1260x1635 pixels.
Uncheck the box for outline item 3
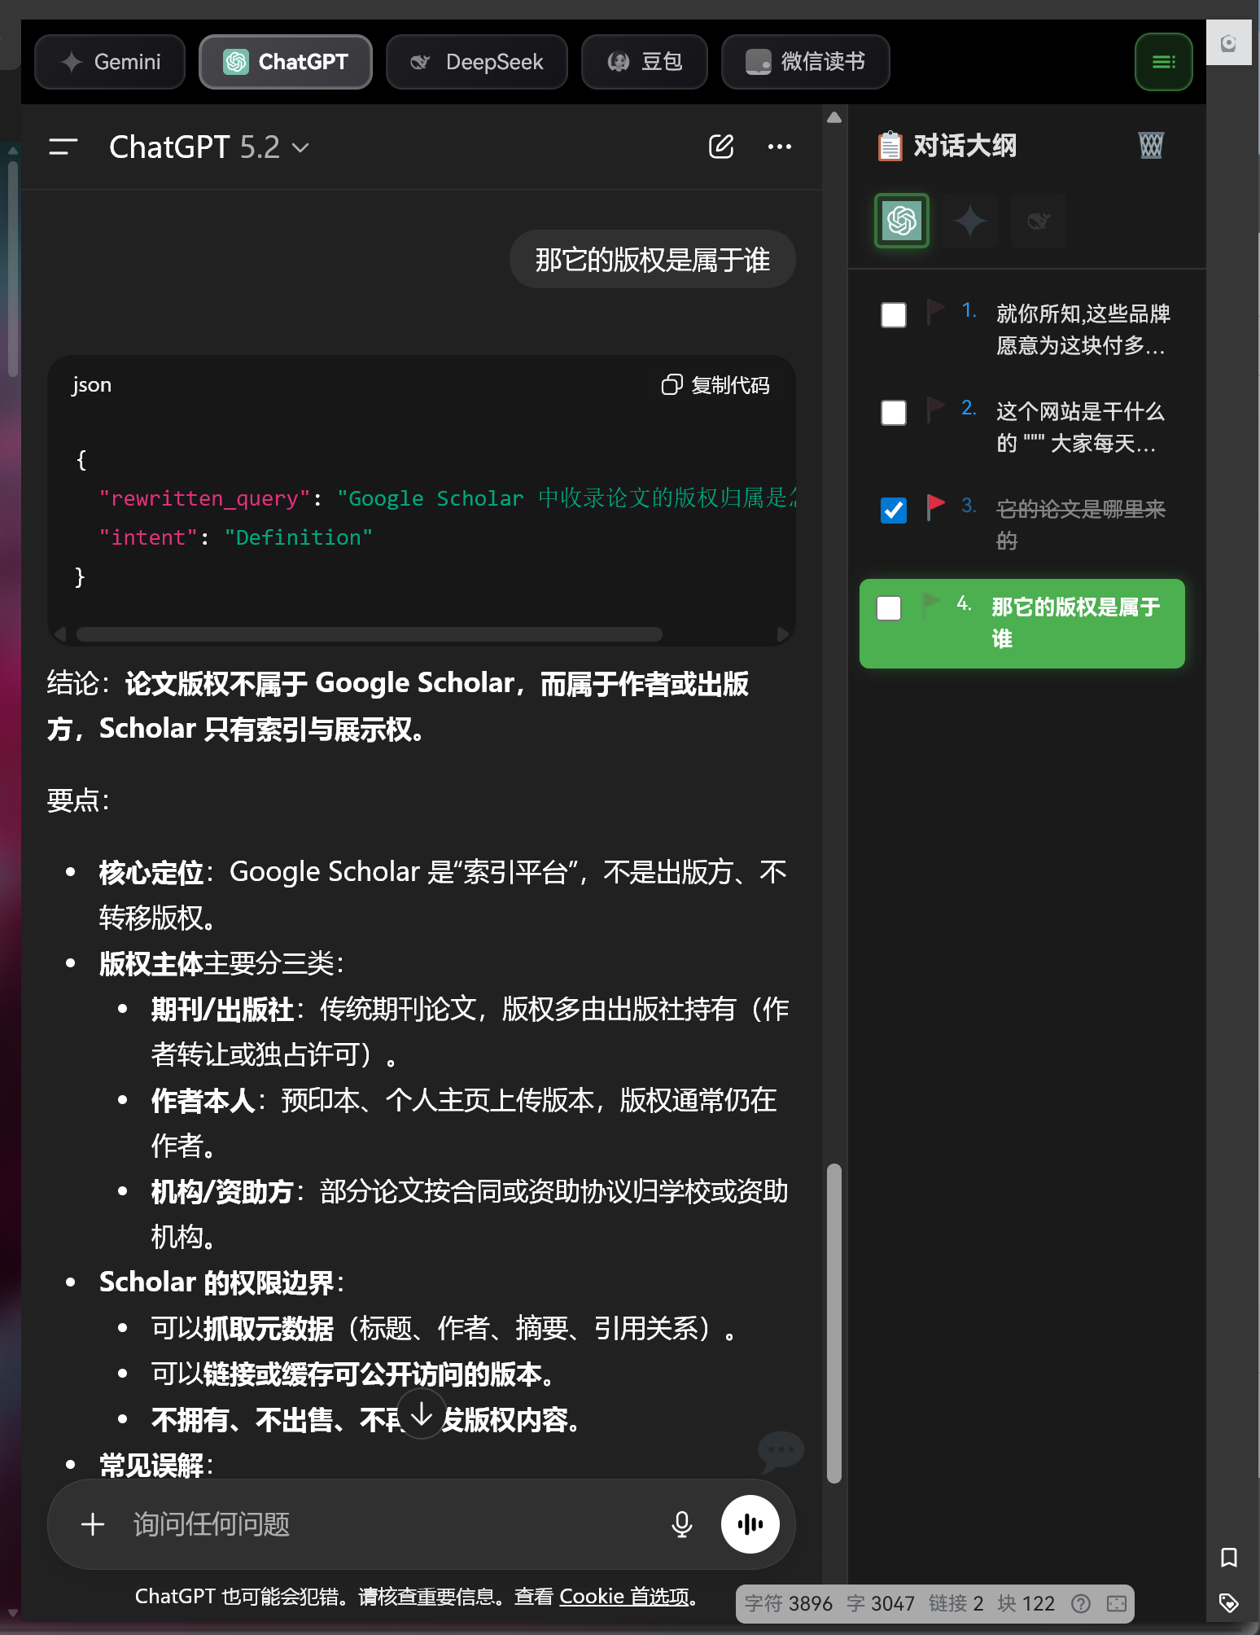coord(894,511)
